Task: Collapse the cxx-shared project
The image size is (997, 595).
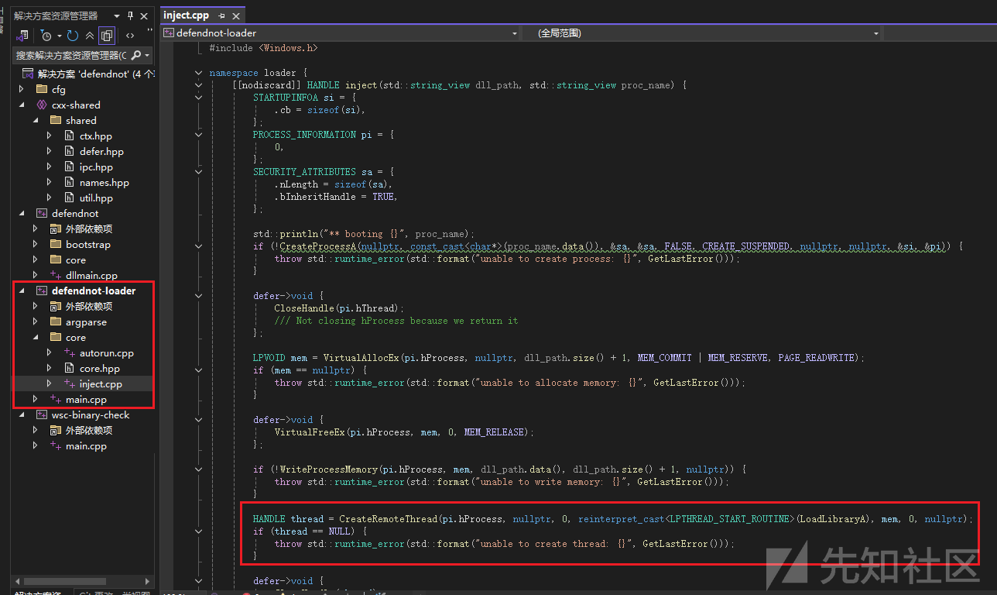Action: [x=22, y=105]
